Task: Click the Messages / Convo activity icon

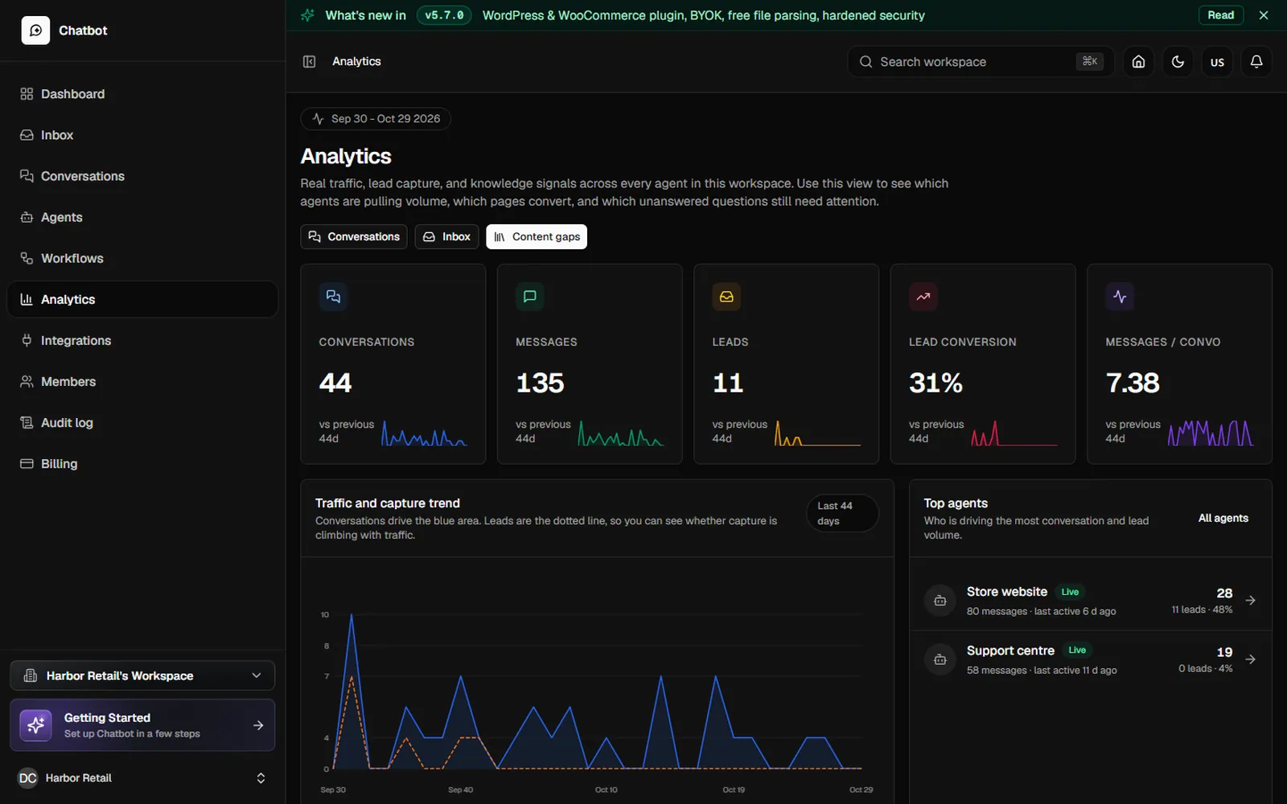Action: pyautogui.click(x=1120, y=297)
